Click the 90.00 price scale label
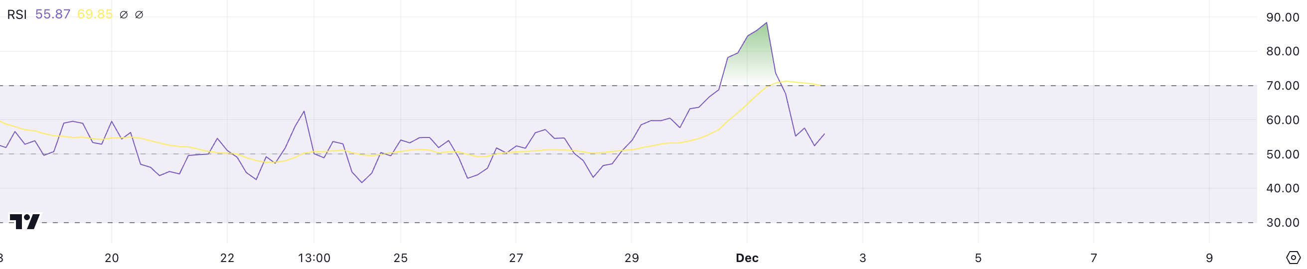1307x269 pixels. click(x=1283, y=17)
